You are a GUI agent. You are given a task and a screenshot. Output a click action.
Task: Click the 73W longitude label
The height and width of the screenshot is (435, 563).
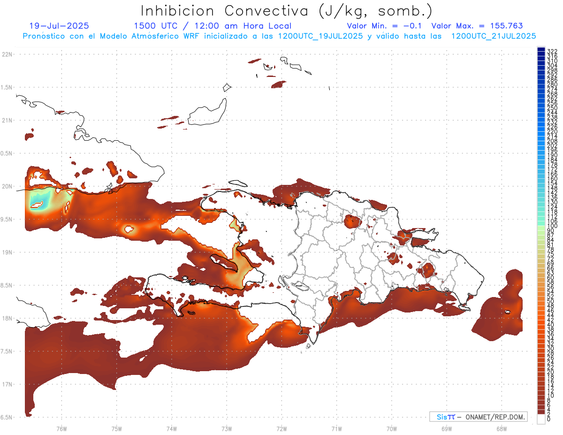227,428
